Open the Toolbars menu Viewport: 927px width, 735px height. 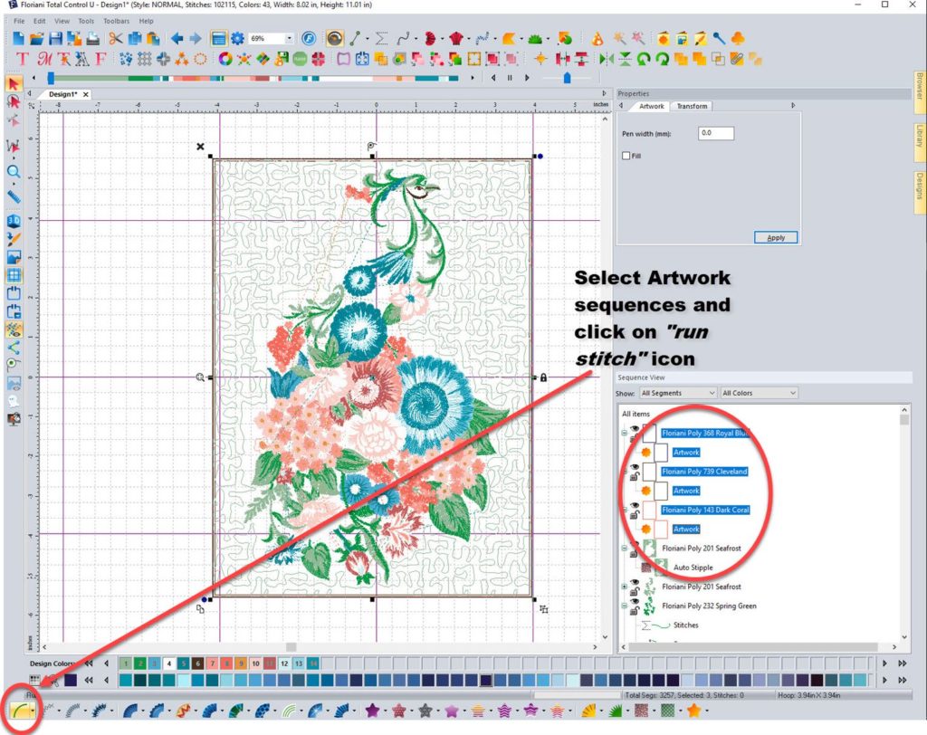pos(115,20)
